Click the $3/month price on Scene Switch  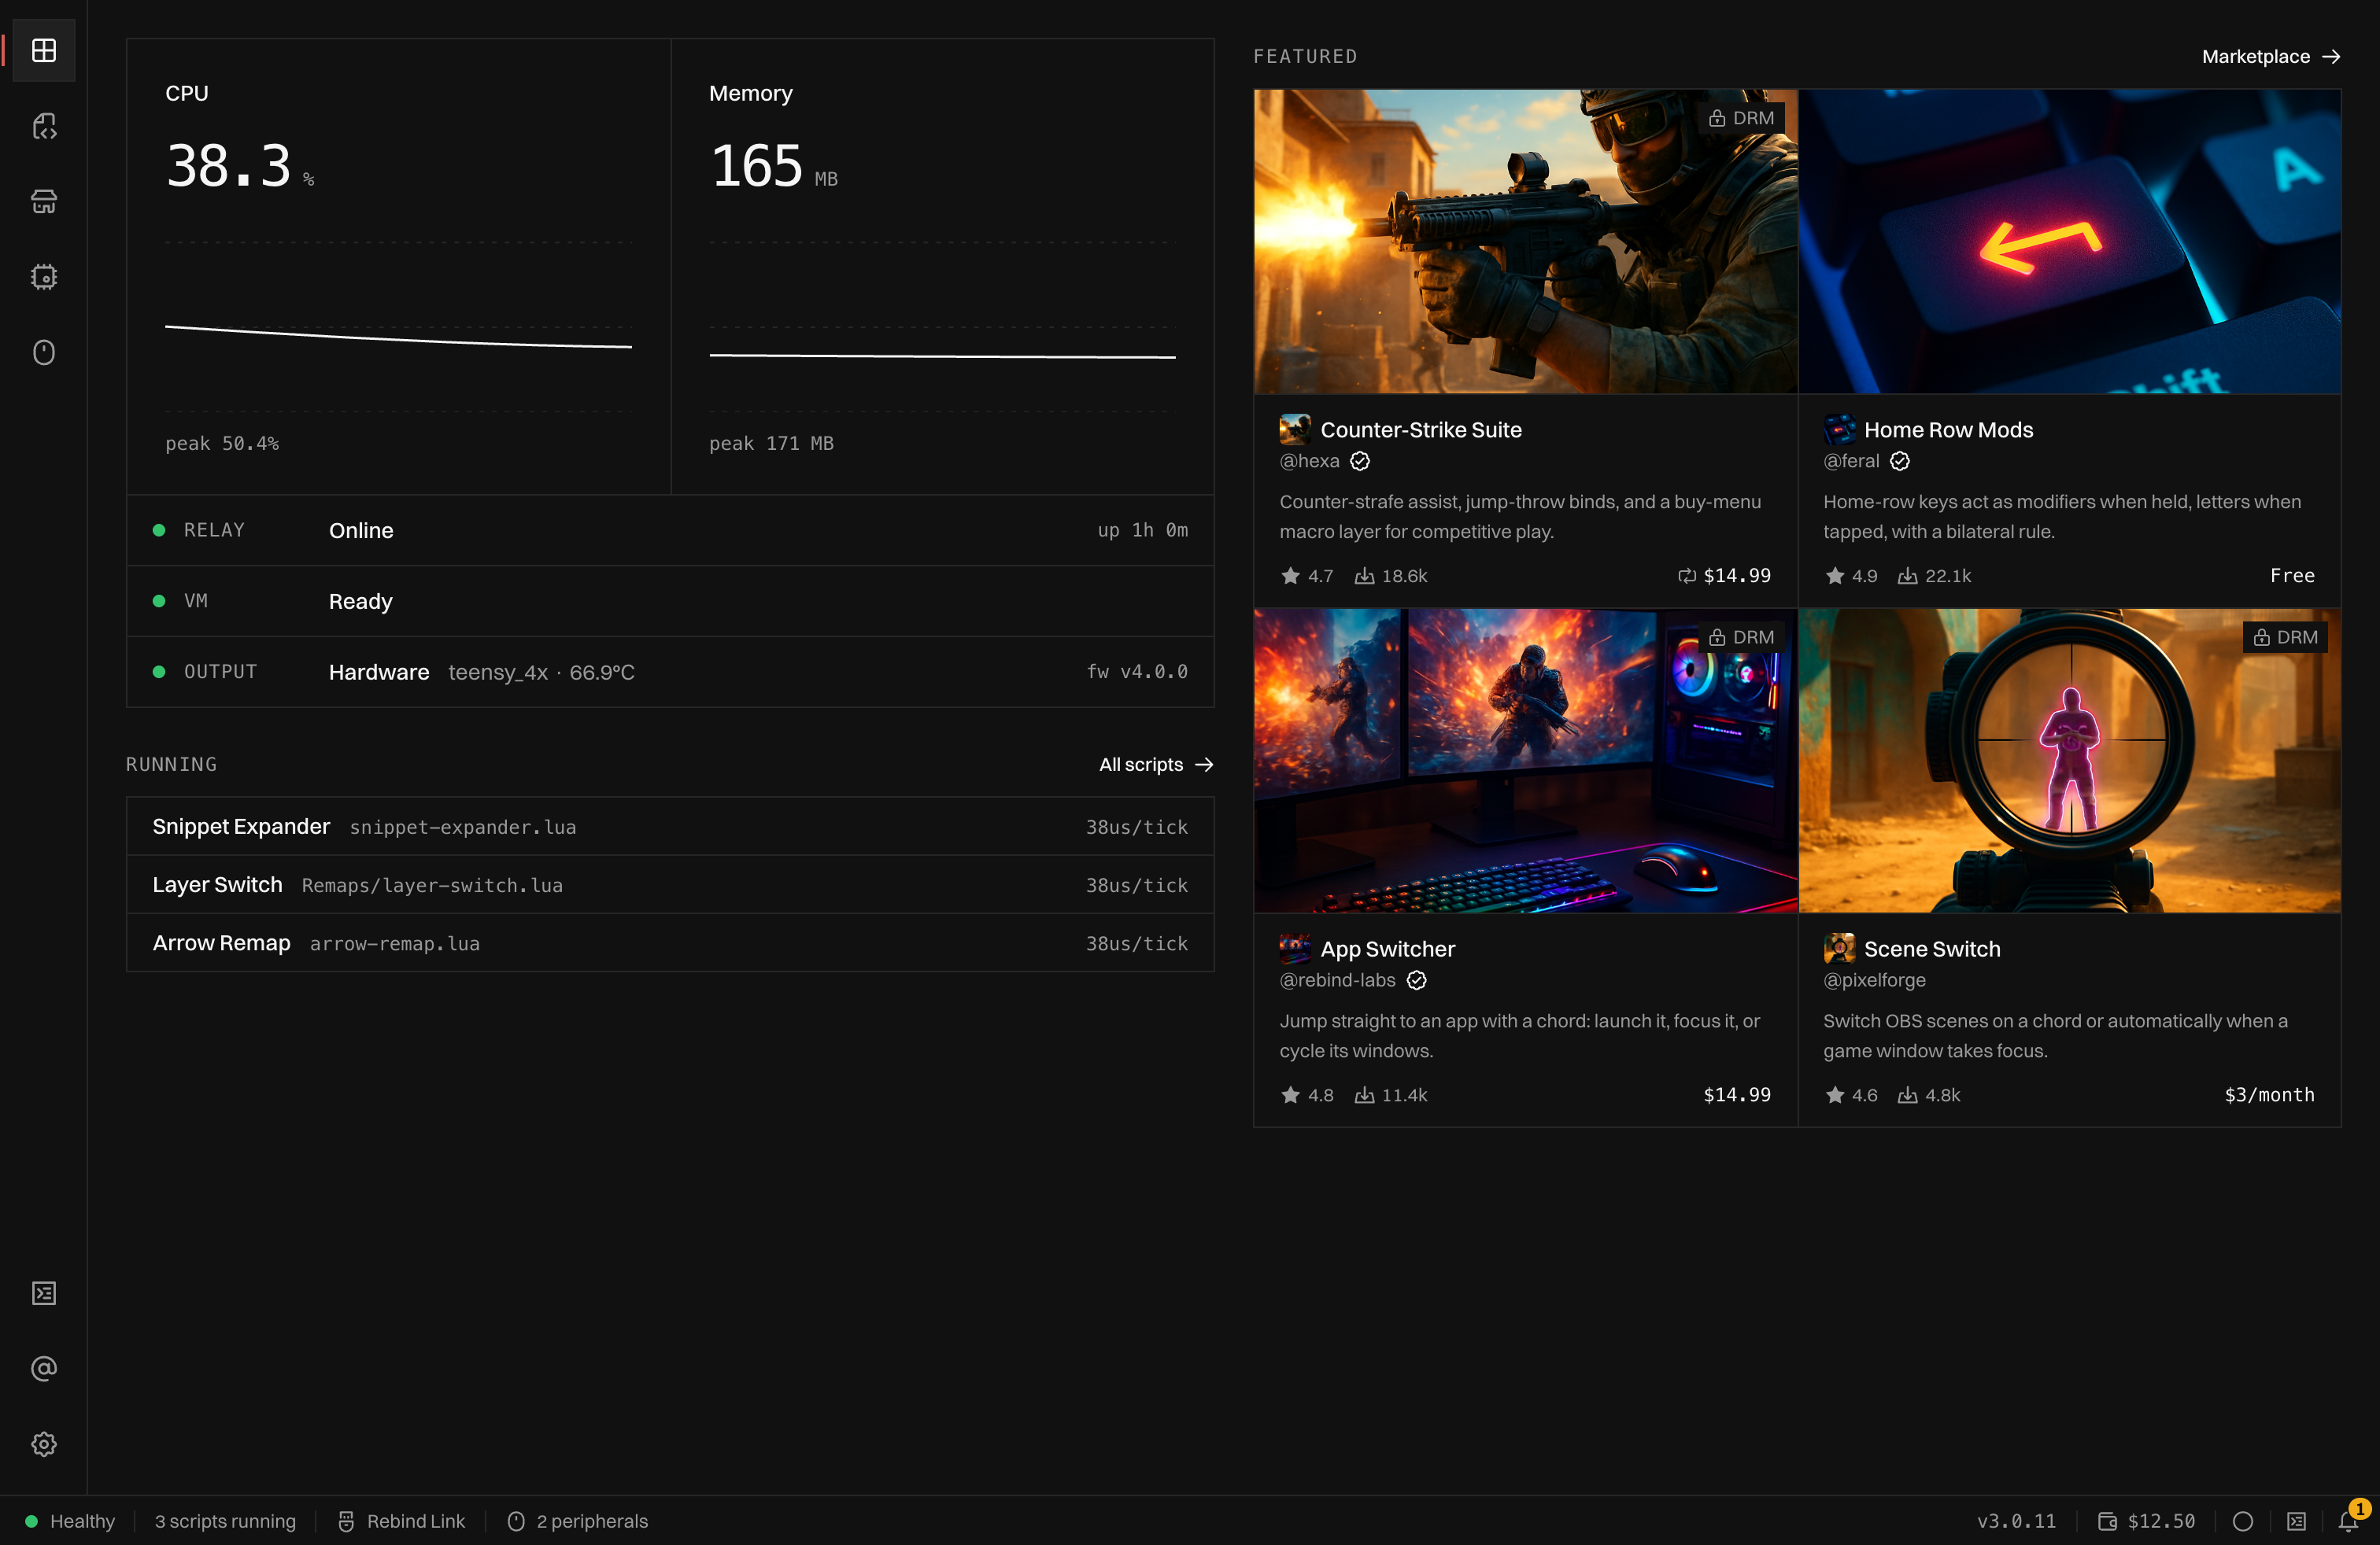click(x=2269, y=1095)
